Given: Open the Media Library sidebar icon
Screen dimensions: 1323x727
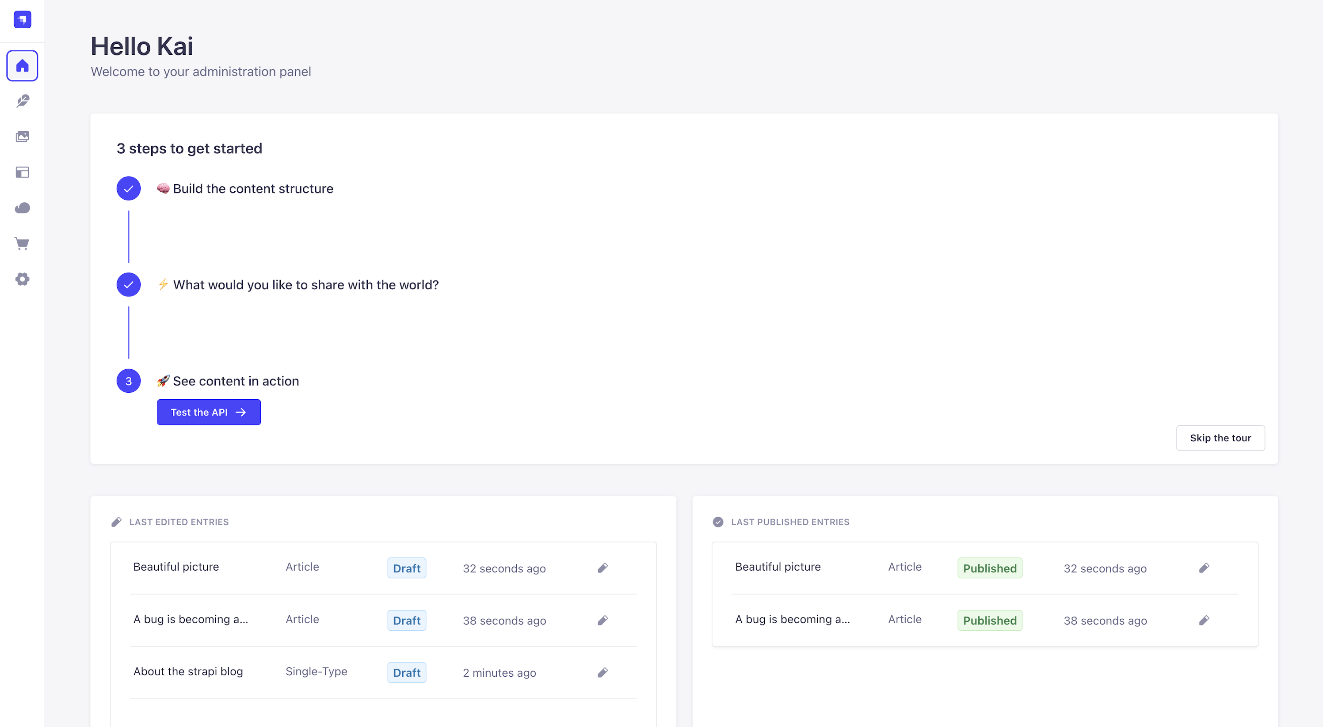Looking at the screenshot, I should pyautogui.click(x=22, y=136).
